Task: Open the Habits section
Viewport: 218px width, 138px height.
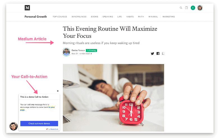Action: 130,17
